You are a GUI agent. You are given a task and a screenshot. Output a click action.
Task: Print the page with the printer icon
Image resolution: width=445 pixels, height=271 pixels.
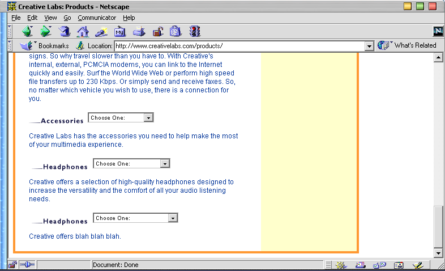coord(139,32)
